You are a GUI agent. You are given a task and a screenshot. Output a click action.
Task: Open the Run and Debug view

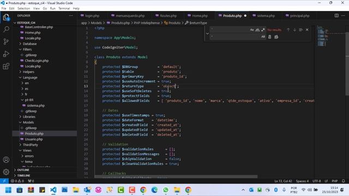click(x=6, y=54)
